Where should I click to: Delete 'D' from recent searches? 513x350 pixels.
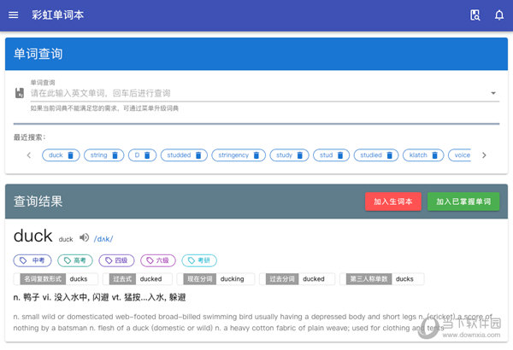coord(147,155)
